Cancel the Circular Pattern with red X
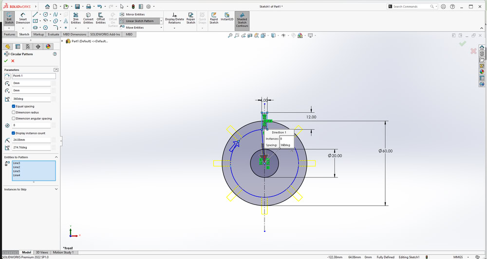Image resolution: width=487 pixels, height=259 pixels. pos(13,61)
